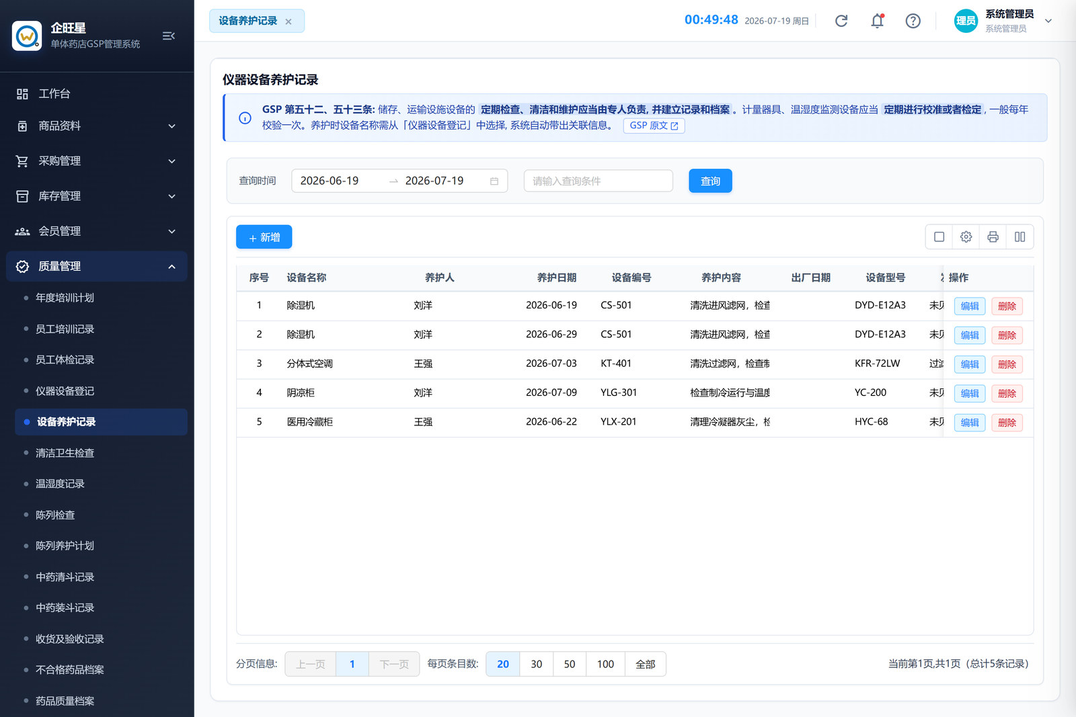Delete row 1 除湿机 2026-06-19
Viewport: 1076px width, 717px height.
tap(1007, 306)
